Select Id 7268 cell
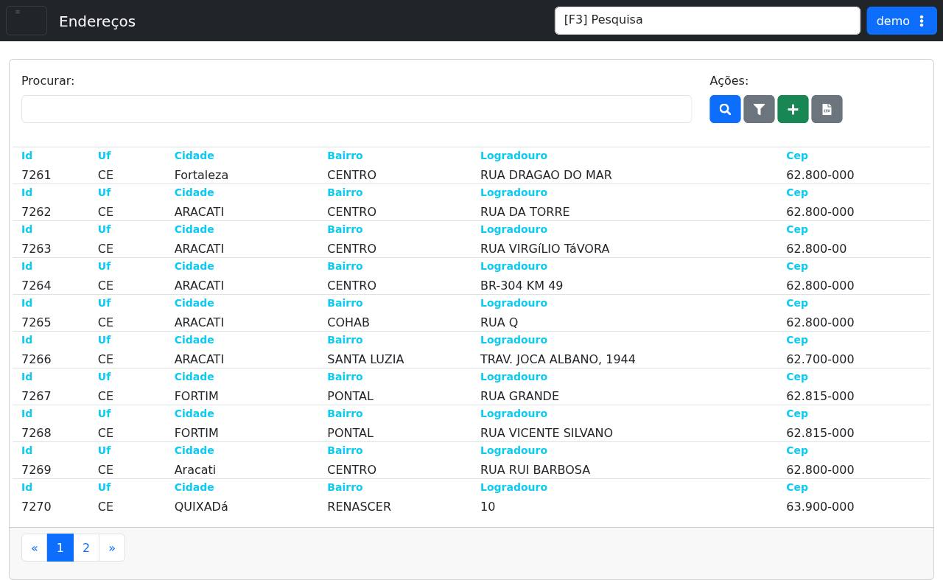The height and width of the screenshot is (580, 943). click(x=36, y=433)
